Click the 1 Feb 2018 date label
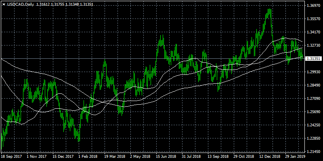The image size is (323, 161). click(x=88, y=156)
